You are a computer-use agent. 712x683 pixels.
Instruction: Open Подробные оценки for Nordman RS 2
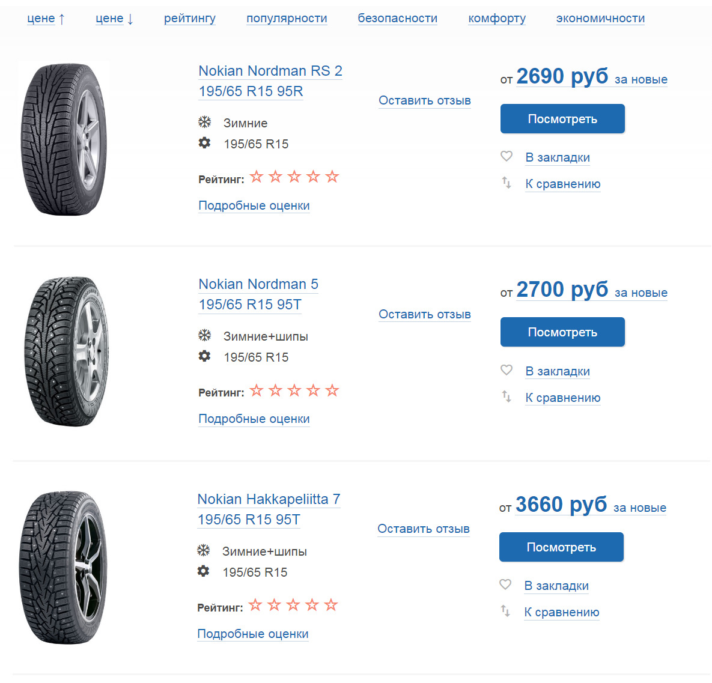[x=254, y=205]
